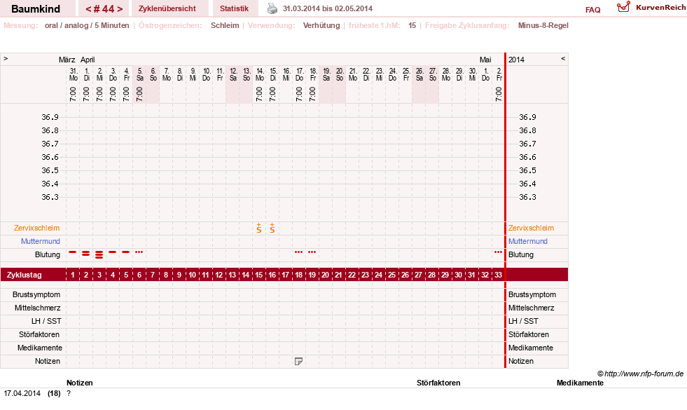Click spotting dots on cycle day 6
The height and width of the screenshot is (410, 687).
click(139, 252)
